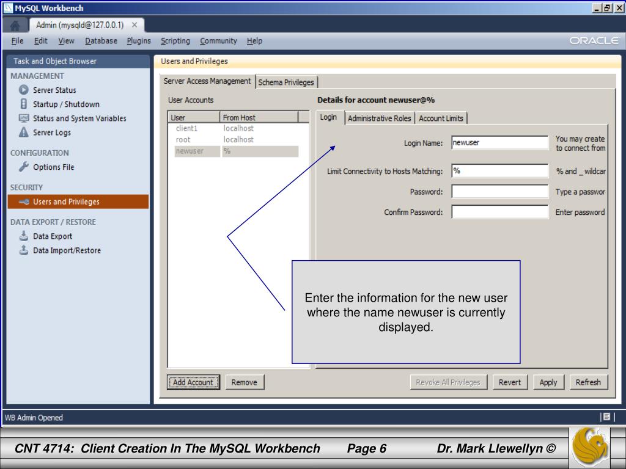This screenshot has width=626, height=469.
Task: Click the MySQL Workbench title bar icon
Action: [x=9, y=8]
